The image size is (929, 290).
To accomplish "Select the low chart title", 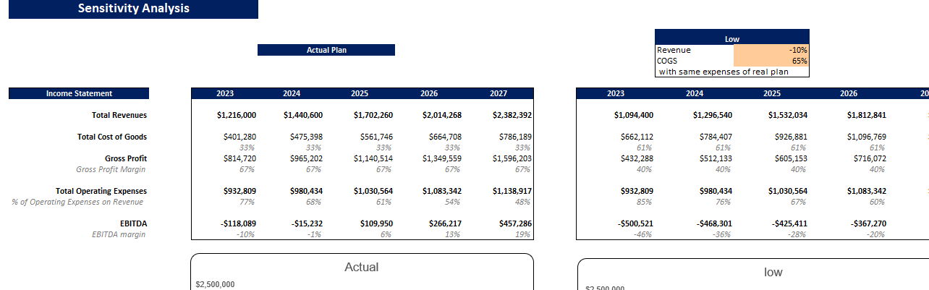I will click(773, 273).
